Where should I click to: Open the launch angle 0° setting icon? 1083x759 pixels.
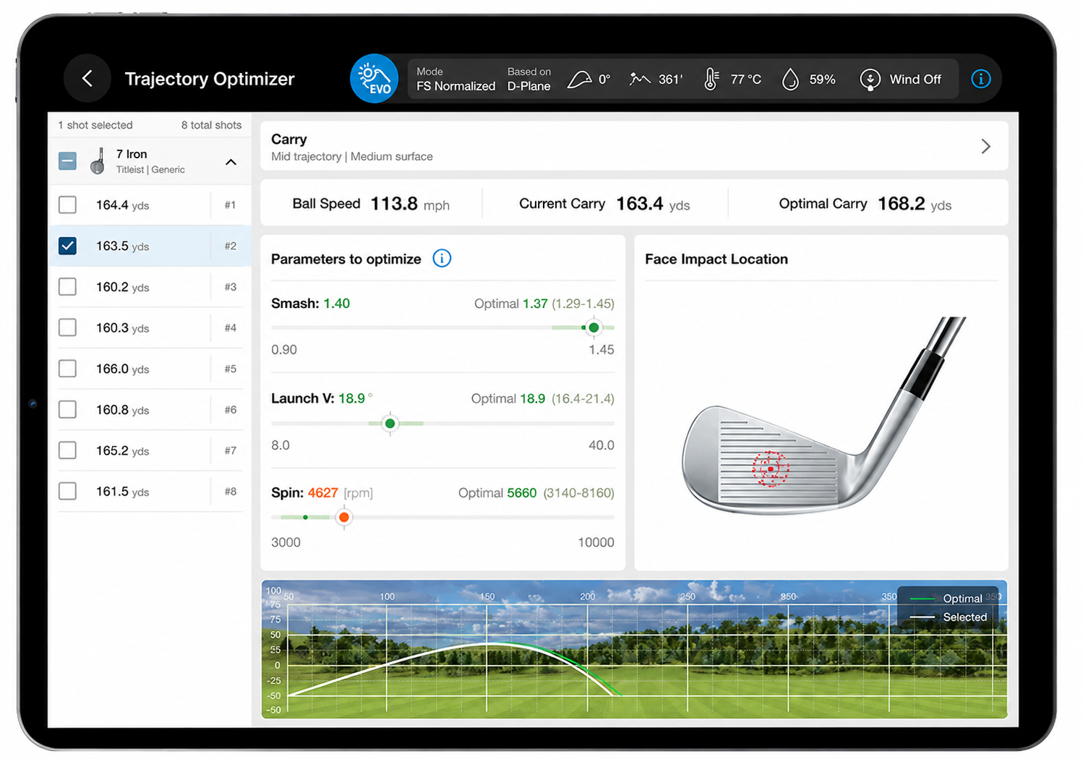pos(579,79)
